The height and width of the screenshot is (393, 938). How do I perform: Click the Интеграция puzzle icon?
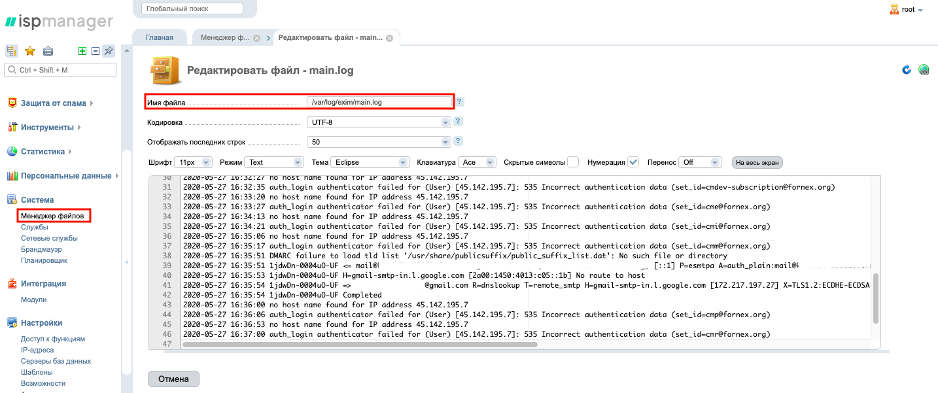(x=12, y=283)
